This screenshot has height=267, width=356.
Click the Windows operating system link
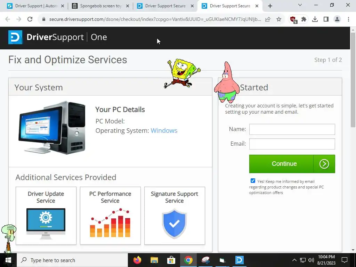(x=164, y=131)
